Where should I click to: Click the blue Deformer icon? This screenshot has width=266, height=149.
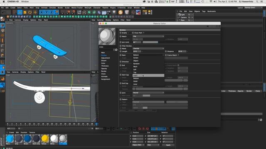coord(99,12)
